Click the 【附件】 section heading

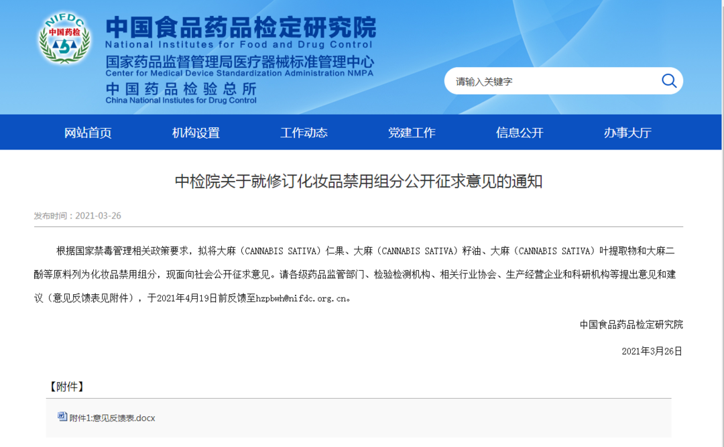coord(66,387)
